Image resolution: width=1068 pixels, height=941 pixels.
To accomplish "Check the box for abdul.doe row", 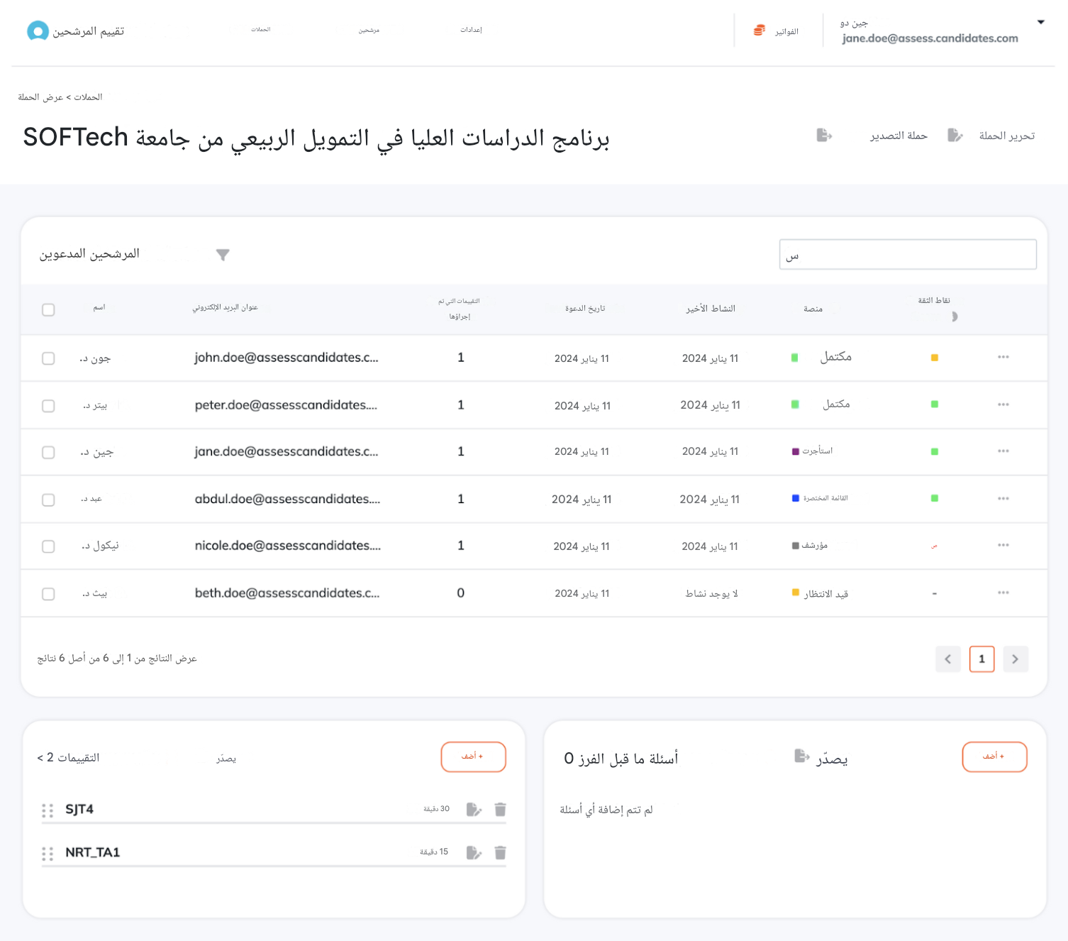I will (x=48, y=500).
